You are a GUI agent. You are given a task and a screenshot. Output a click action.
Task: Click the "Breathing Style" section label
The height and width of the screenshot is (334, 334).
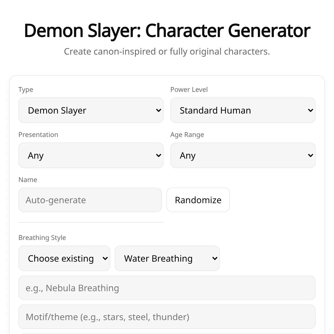click(x=42, y=238)
